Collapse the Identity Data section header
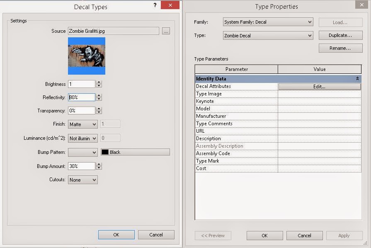Image resolution: width=371 pixels, height=248 pixels. (357, 78)
